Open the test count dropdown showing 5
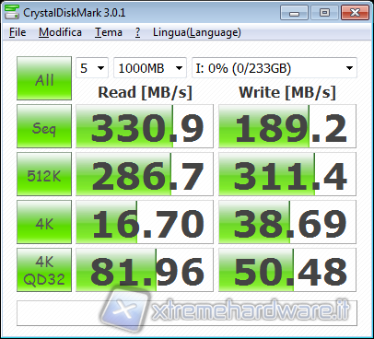374x339 pixels. [x=92, y=68]
